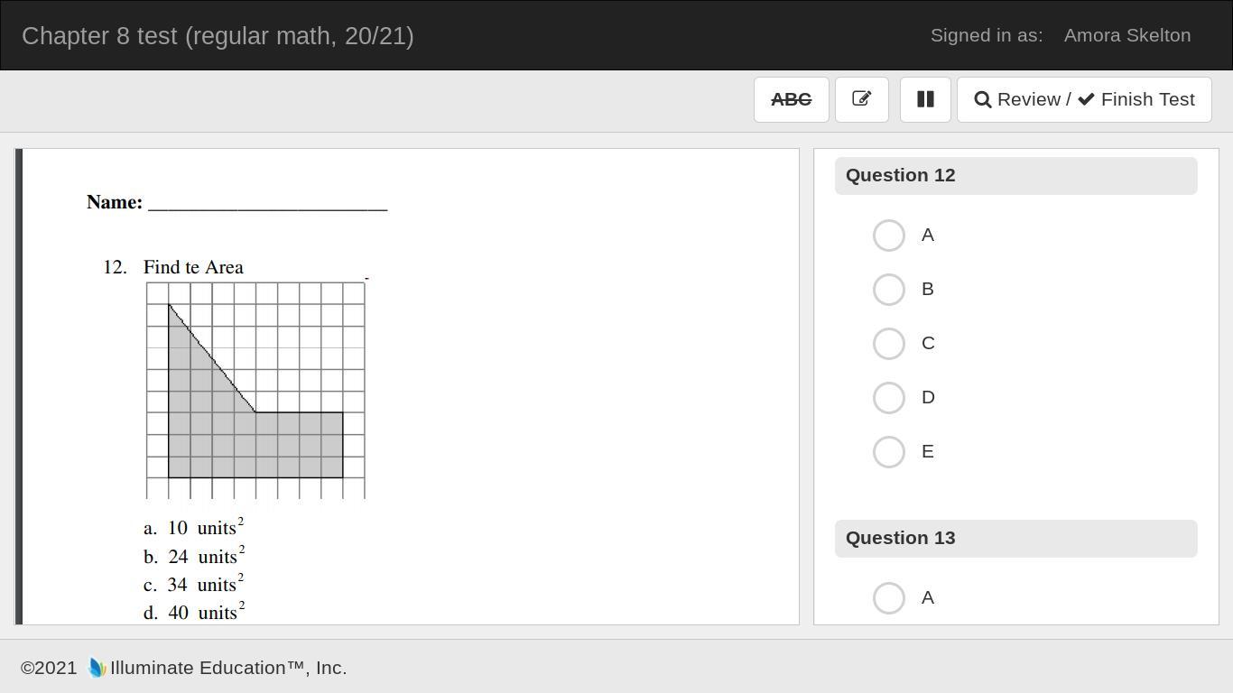Click the Illuminate Education, Inc. footer text
This screenshot has height=693, width=1233.
point(228,669)
